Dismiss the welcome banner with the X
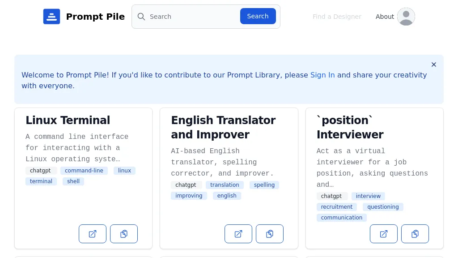458x258 pixels. (x=433, y=64)
